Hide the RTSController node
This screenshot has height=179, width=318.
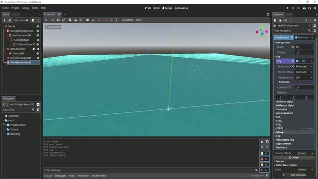[x=38, y=49]
